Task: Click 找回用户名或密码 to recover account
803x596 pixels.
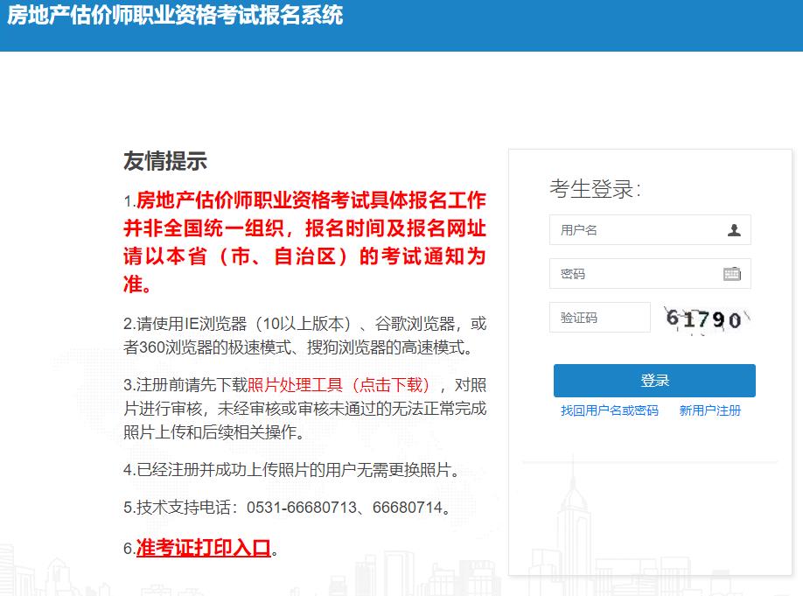Action: click(609, 410)
